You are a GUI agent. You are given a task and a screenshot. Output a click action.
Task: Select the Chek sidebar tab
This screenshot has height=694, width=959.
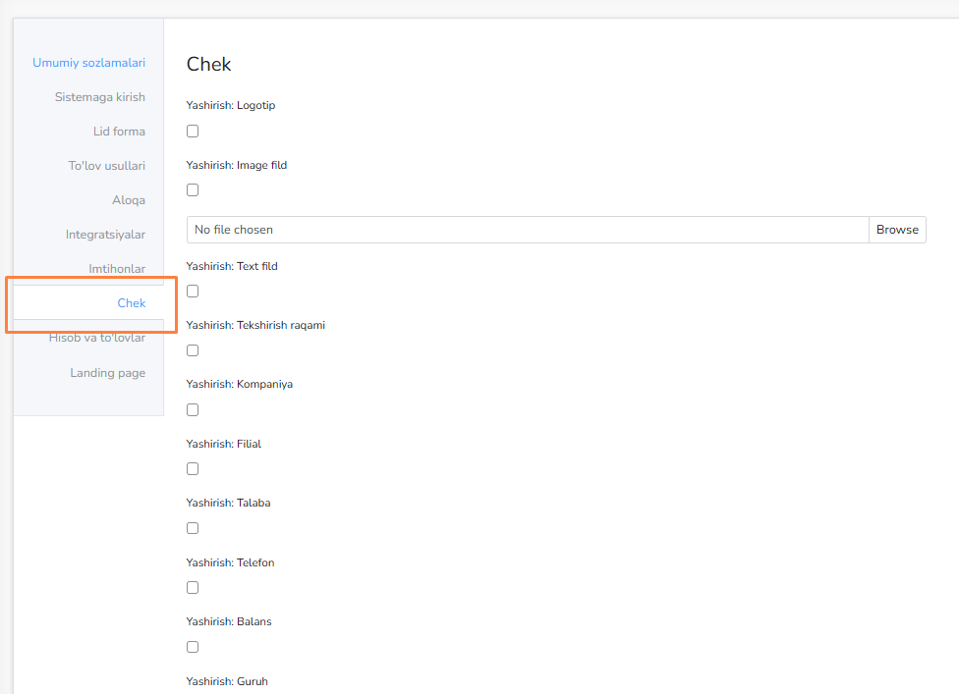pyautogui.click(x=131, y=303)
